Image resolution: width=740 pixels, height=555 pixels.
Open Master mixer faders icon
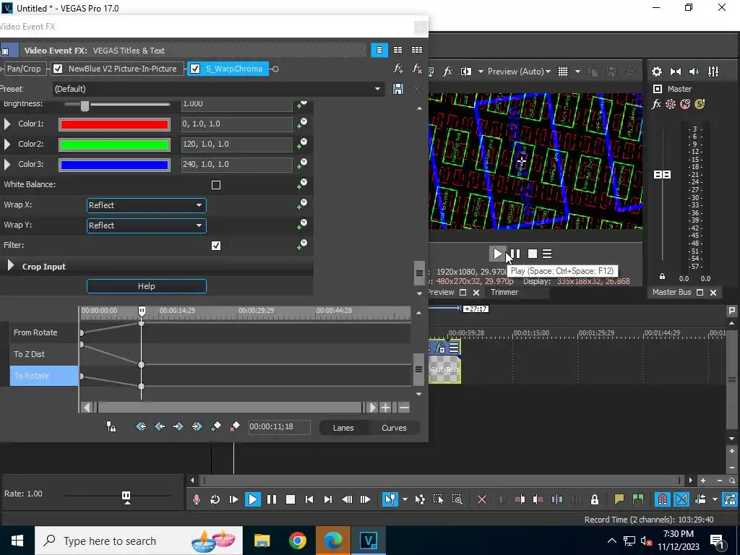pyautogui.click(x=713, y=72)
